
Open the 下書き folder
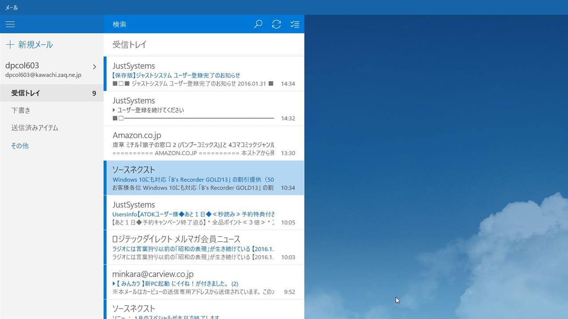pos(51,110)
